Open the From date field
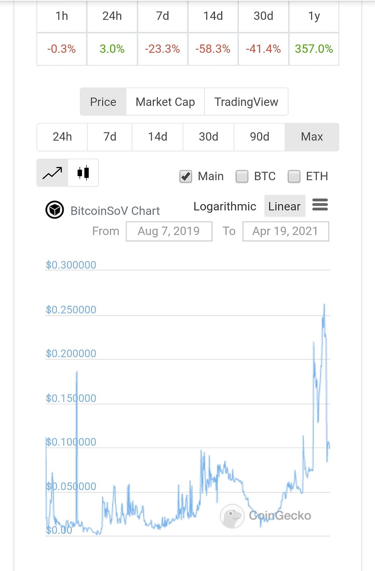The image size is (375, 571). pyautogui.click(x=169, y=231)
